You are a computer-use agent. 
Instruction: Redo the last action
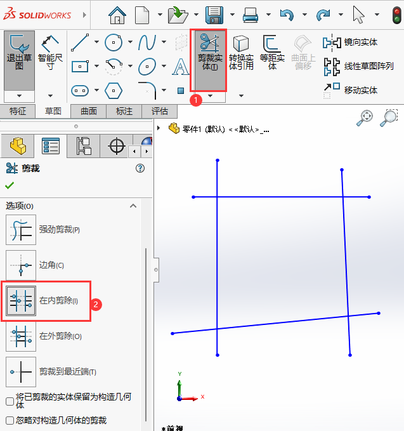tap(323, 15)
